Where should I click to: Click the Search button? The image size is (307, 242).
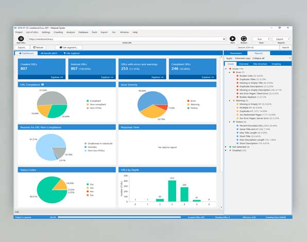(285, 47)
